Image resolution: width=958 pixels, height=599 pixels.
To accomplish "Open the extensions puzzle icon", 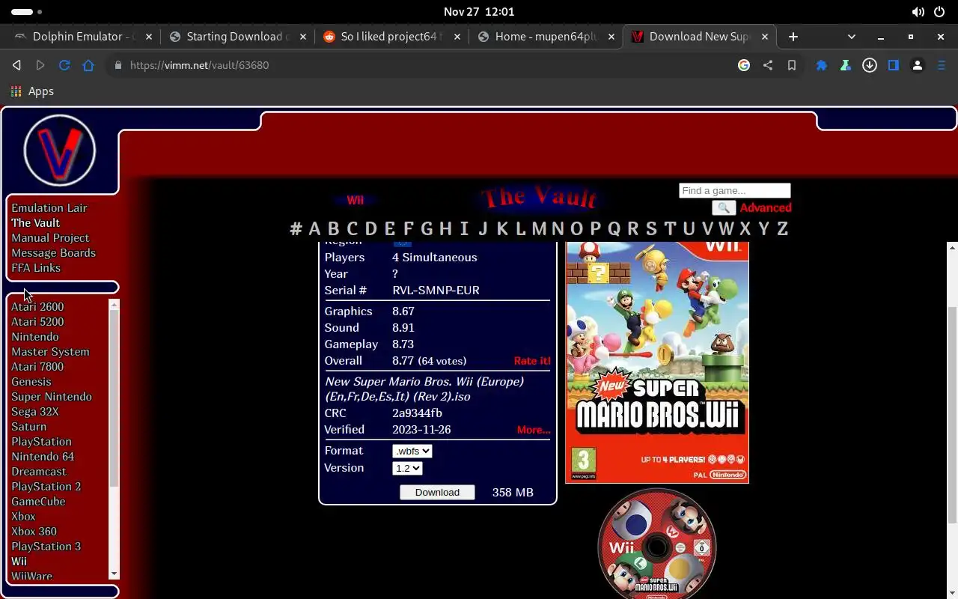I will (822, 65).
